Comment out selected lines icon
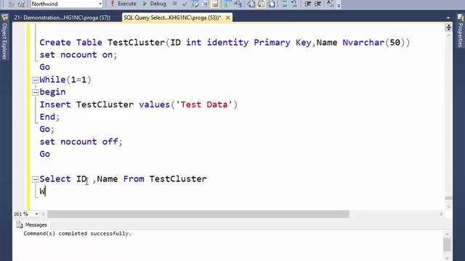This screenshot has height=261, width=465. [284, 4]
